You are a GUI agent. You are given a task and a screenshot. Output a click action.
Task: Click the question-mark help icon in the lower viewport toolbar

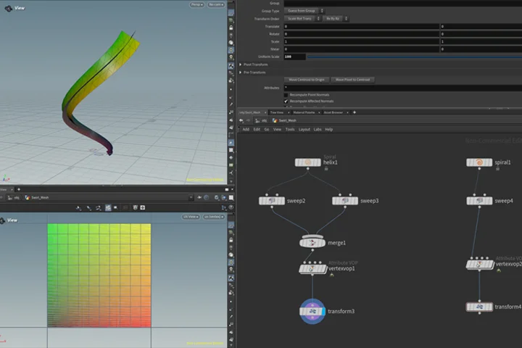point(231,207)
